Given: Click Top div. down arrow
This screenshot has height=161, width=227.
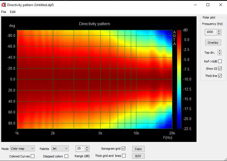Looking at the screenshot, I should (x=220, y=54).
